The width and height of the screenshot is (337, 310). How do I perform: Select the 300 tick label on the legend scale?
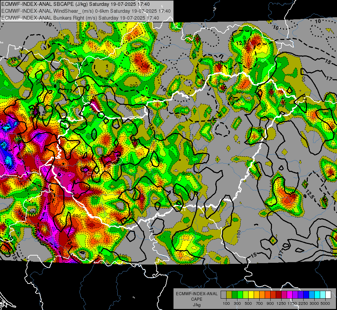point(237,303)
